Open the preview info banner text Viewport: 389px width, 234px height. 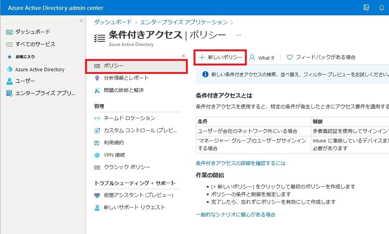pos(300,74)
